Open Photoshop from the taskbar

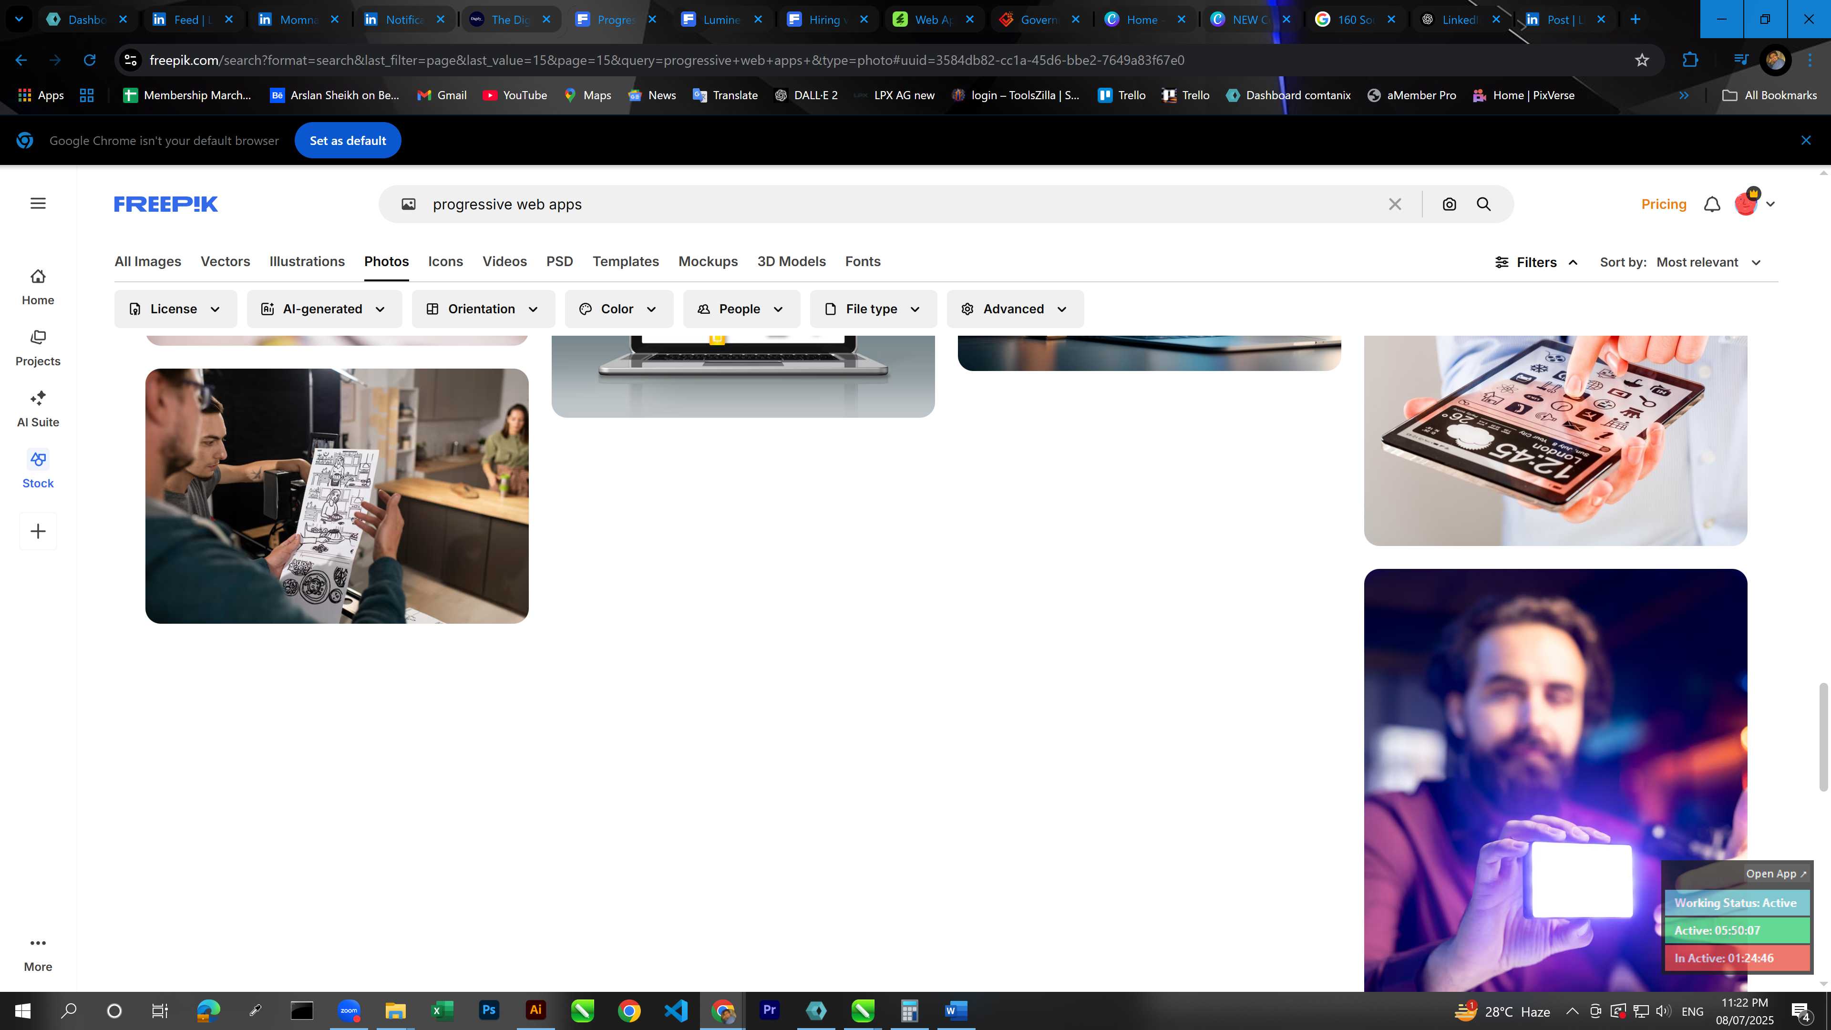pyautogui.click(x=489, y=1010)
